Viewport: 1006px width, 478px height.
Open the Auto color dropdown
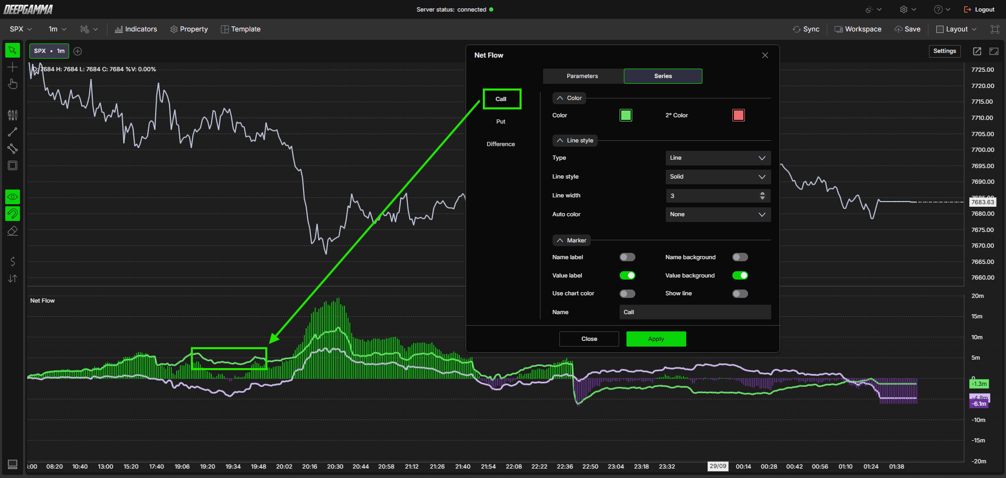click(718, 215)
